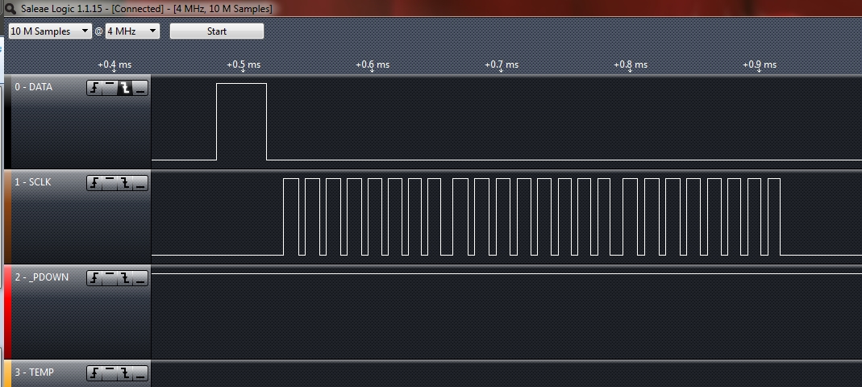The height and width of the screenshot is (387, 862).
Task: Click the +0.8 ms timeline marker
Action: (x=630, y=64)
